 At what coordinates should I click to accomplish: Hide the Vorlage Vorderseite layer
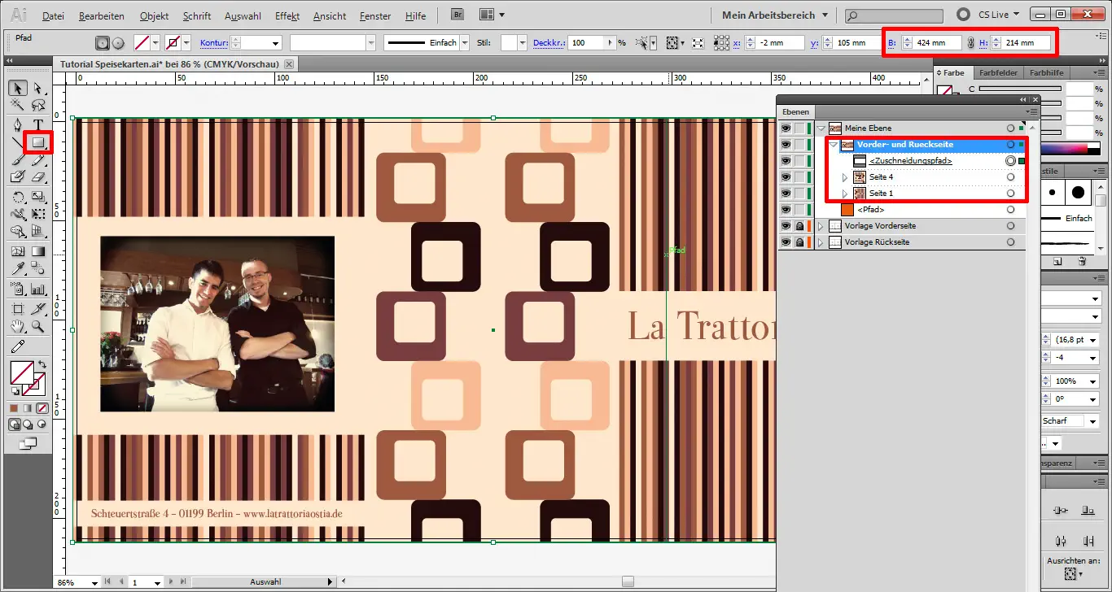coord(786,225)
